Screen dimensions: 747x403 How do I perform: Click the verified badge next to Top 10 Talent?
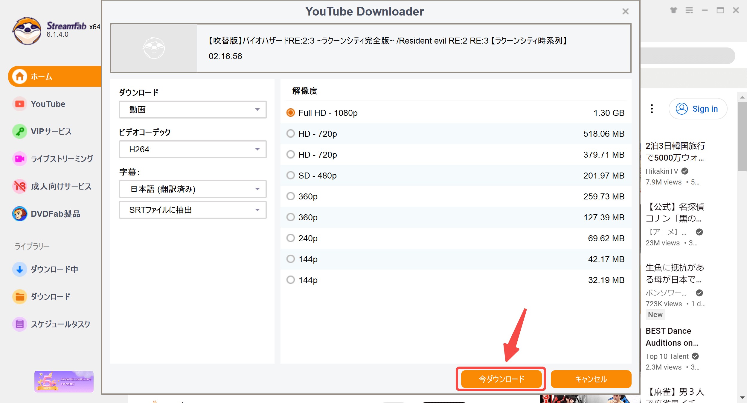coord(695,356)
